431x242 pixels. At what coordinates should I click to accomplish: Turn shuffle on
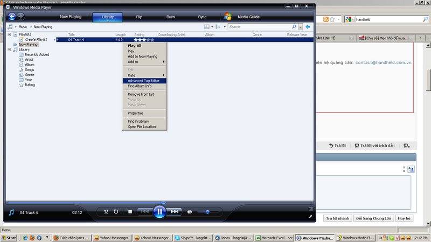click(x=106, y=212)
